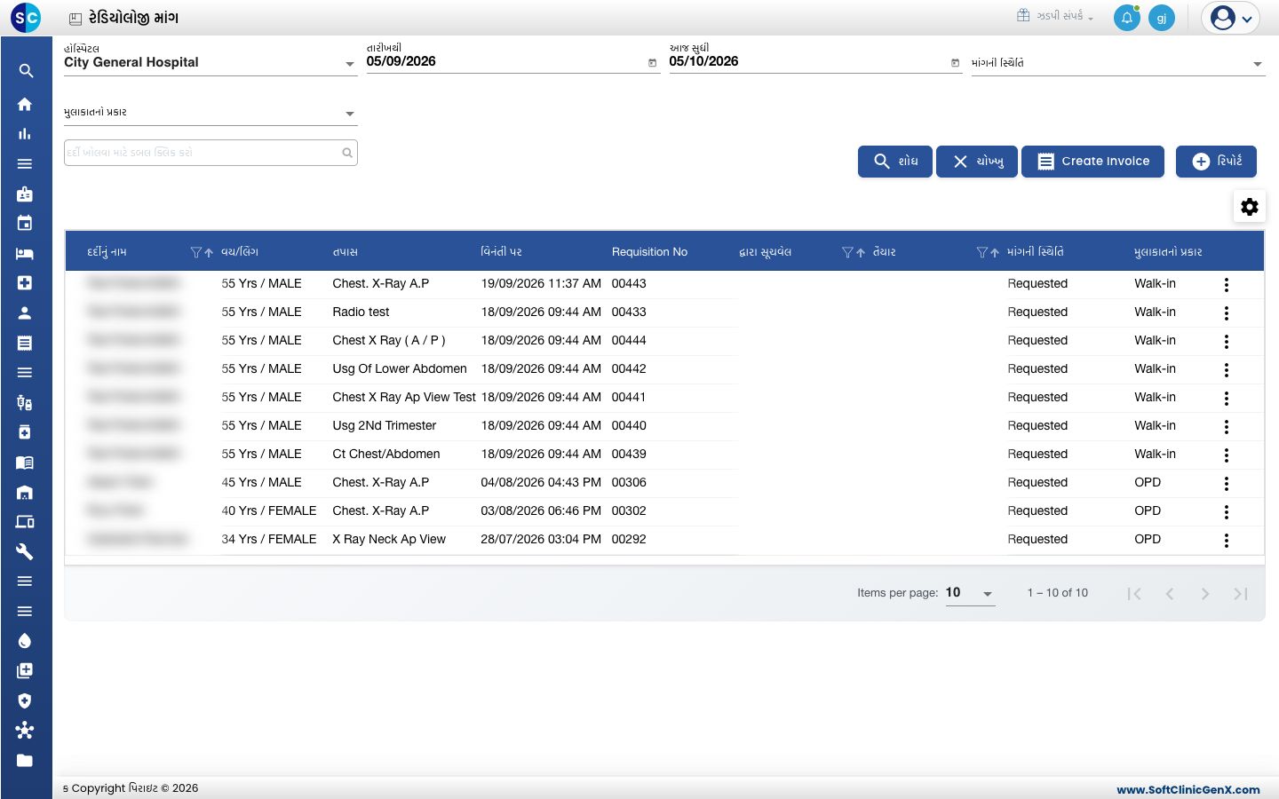Screen dimensions: 1279x799
Task: Open the table settings gear icon
Action: pos(1250,207)
